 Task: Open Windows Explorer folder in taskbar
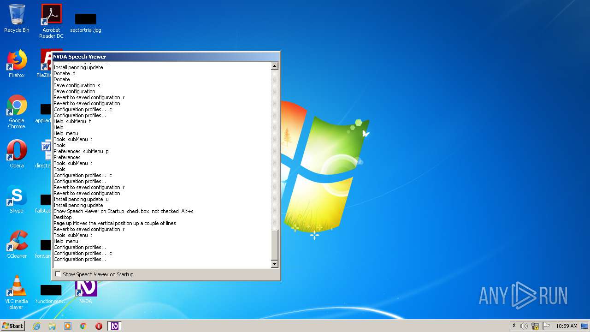click(52, 326)
